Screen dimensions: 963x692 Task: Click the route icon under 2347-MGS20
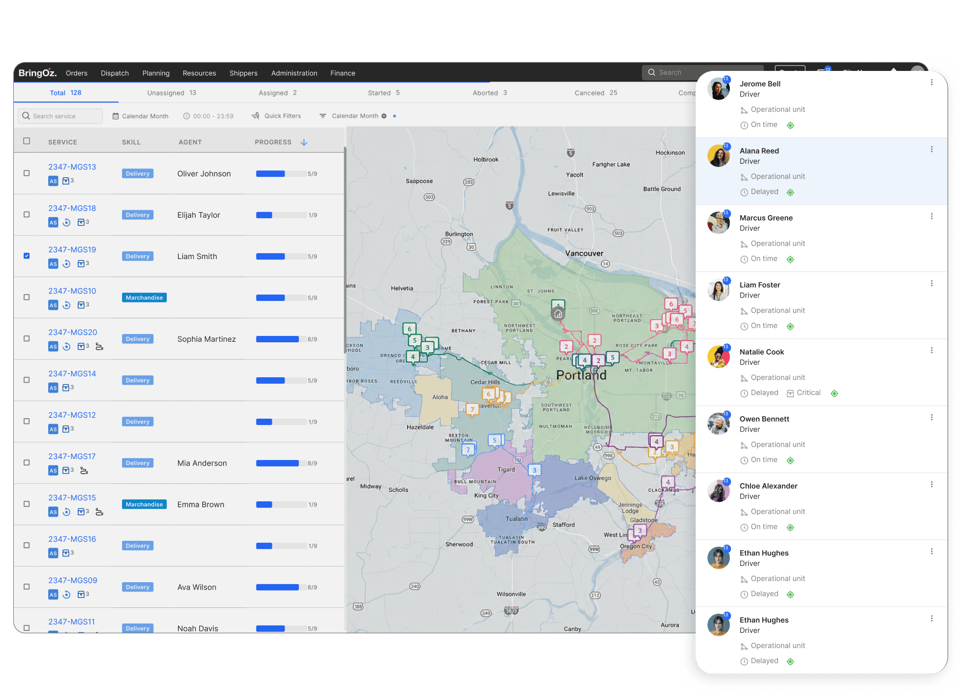click(x=99, y=347)
